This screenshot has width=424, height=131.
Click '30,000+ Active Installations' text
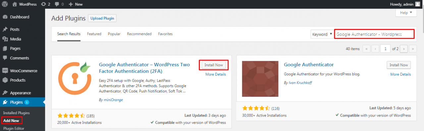(x=265, y=116)
